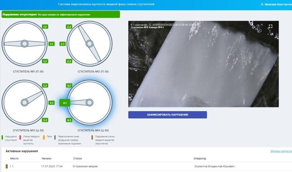This screenshot has height=172, width=292.
Task: Click the camera 4.1 video feed
Action: pyautogui.click(x=203, y=64)
